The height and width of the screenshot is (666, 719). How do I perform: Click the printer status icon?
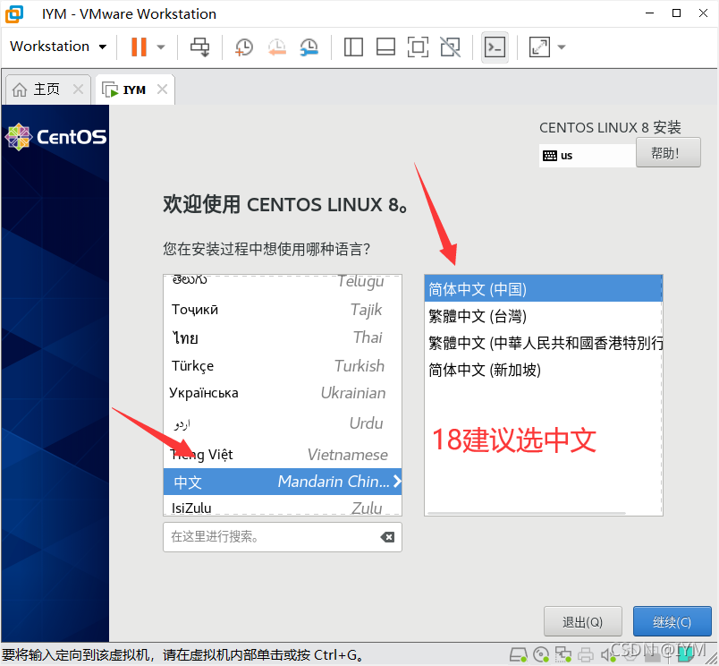pyautogui.click(x=586, y=654)
